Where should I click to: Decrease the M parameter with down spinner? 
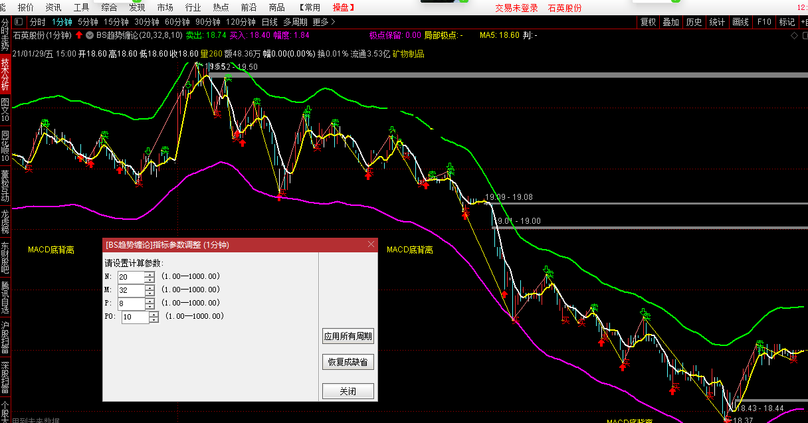coord(149,293)
